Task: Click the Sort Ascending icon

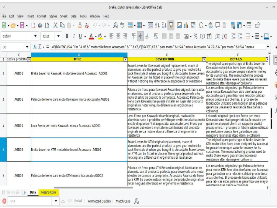Action: (x=157, y=25)
